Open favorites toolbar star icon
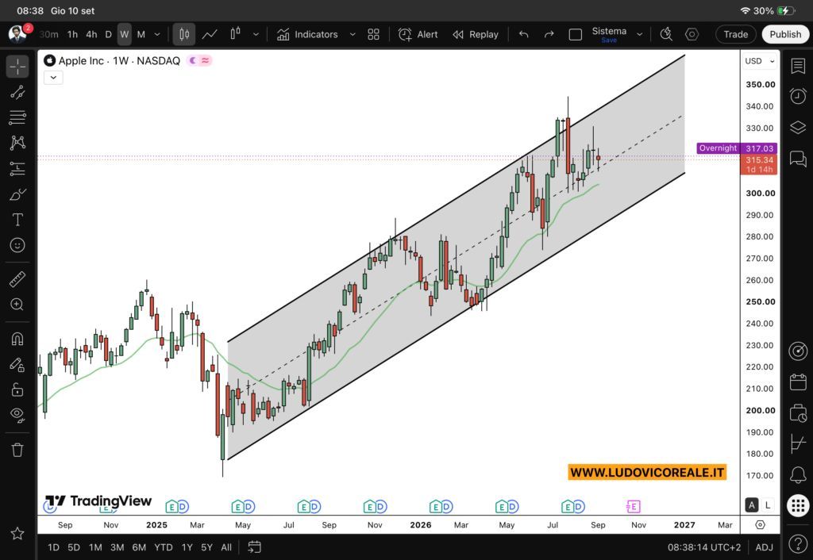This screenshot has height=560, width=813. tap(17, 533)
